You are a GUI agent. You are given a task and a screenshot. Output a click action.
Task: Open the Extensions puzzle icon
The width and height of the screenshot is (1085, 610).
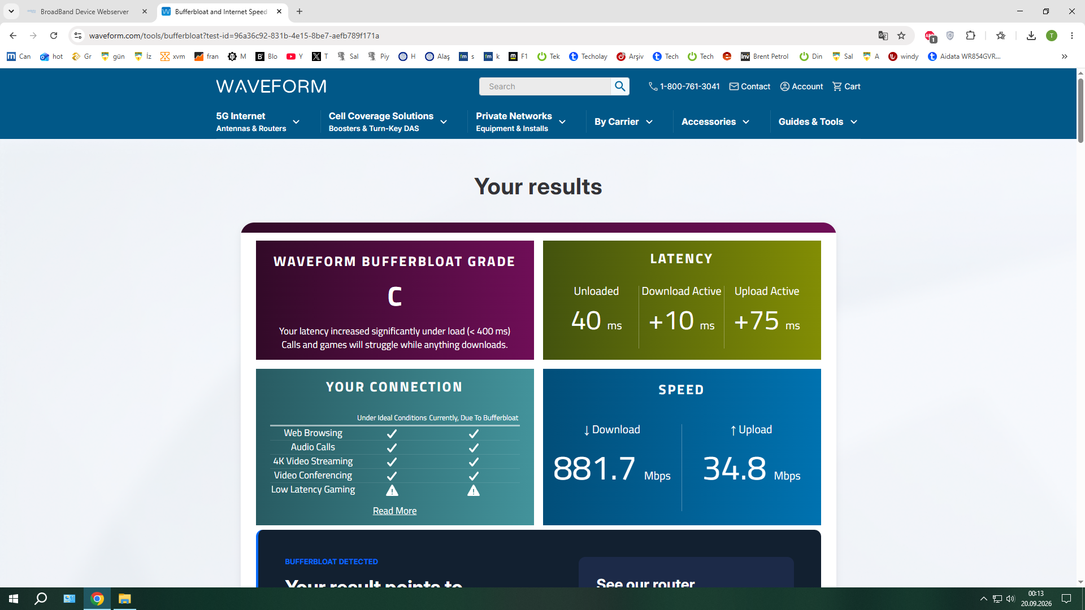tap(970, 36)
